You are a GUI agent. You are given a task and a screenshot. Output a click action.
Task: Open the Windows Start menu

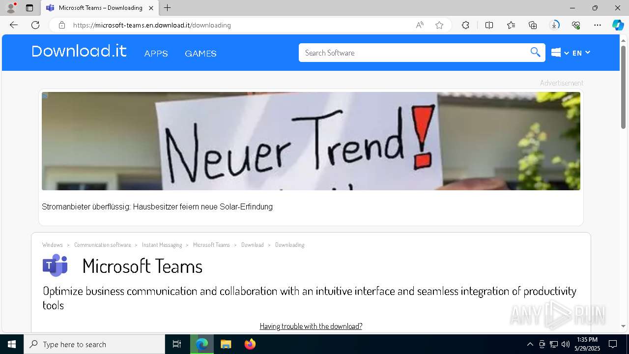pos(12,344)
